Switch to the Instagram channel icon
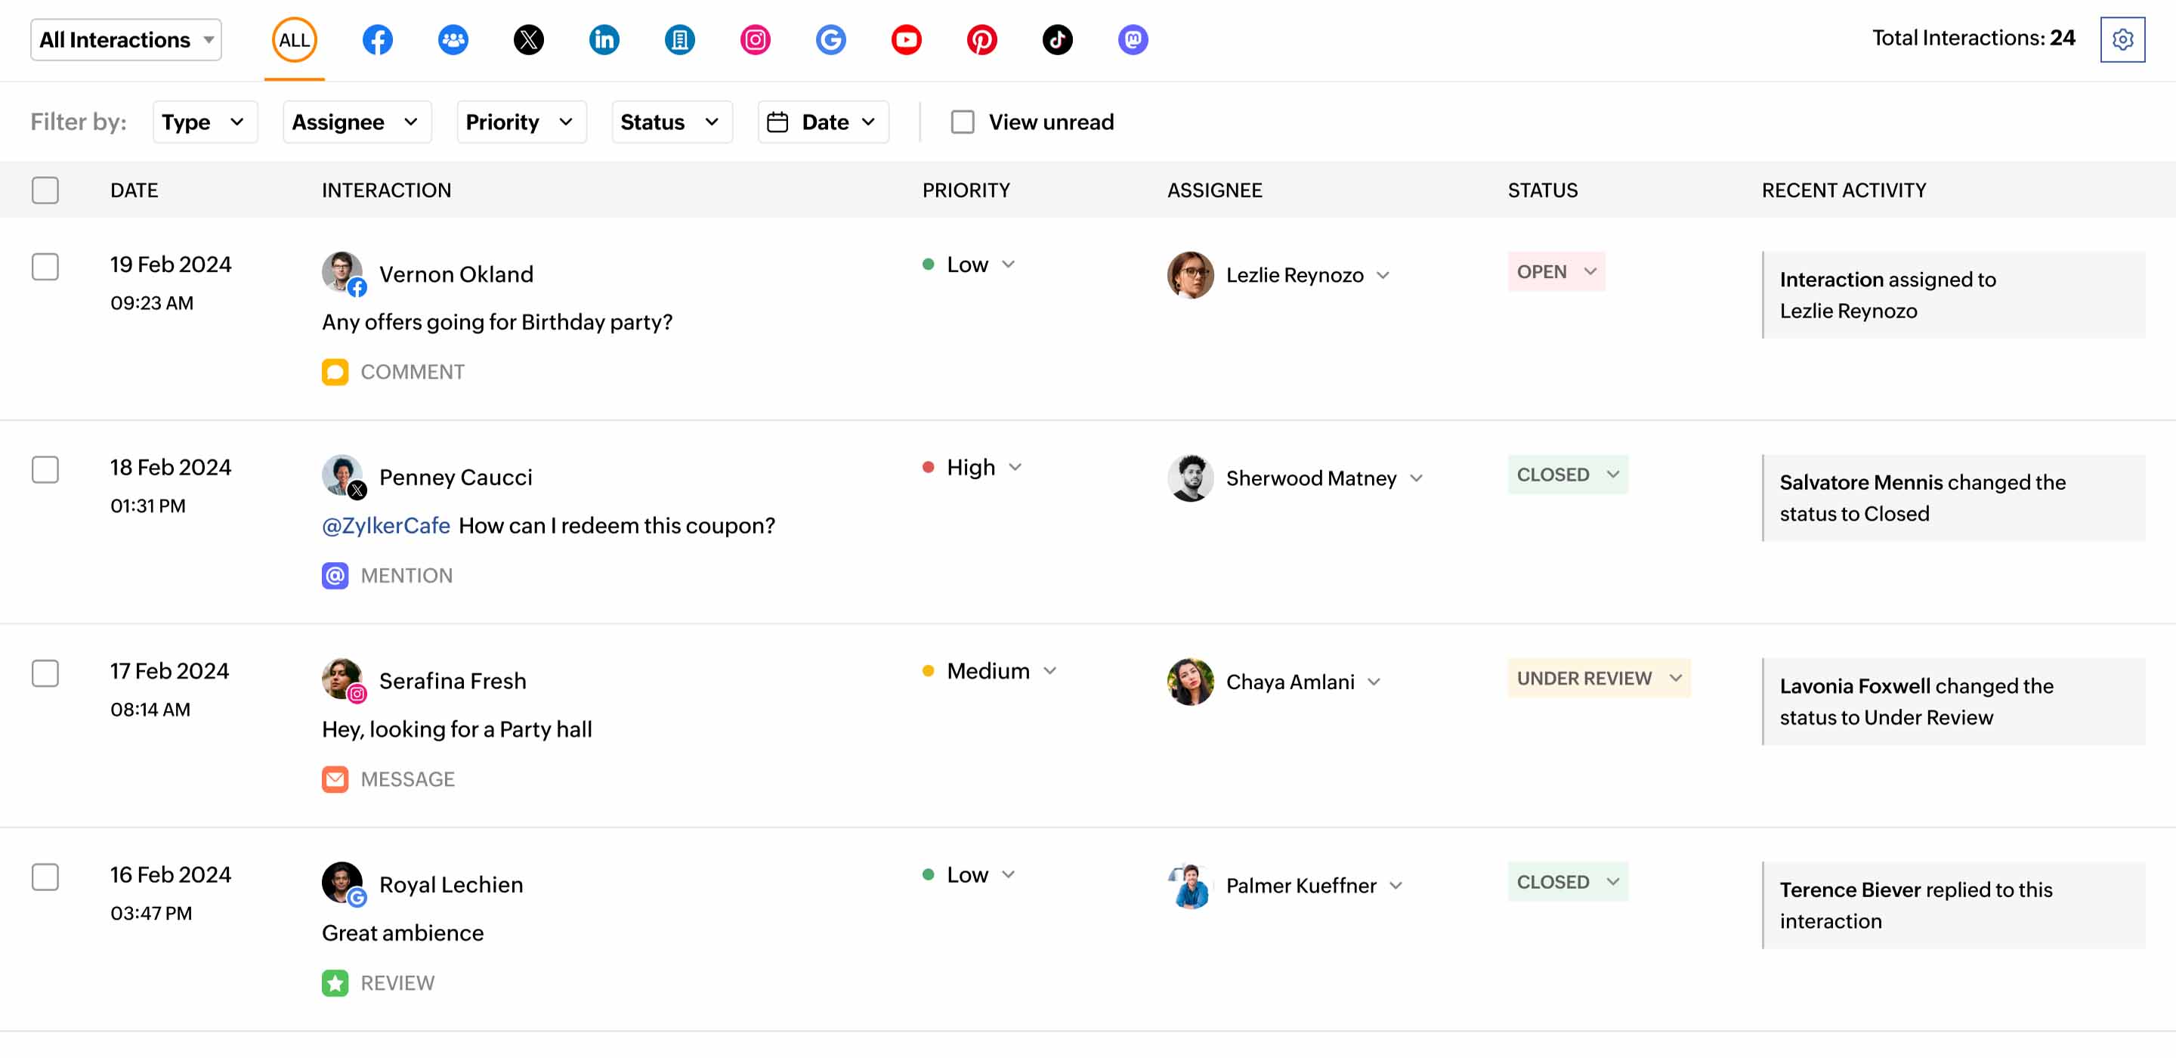The width and height of the screenshot is (2176, 1058). click(754, 40)
